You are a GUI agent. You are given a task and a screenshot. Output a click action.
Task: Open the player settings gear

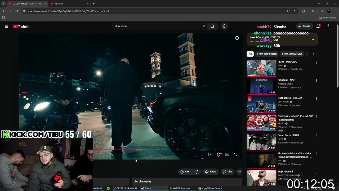pyautogui.click(x=218, y=155)
